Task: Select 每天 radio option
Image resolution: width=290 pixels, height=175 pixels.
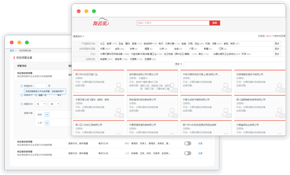Action: click(x=55, y=95)
